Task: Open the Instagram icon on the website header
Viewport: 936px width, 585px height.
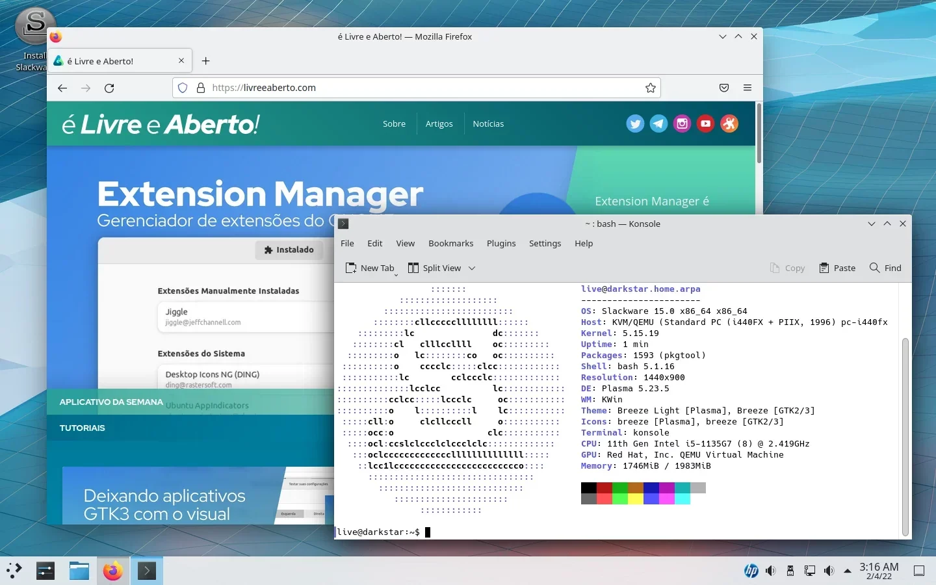Action: (682, 123)
